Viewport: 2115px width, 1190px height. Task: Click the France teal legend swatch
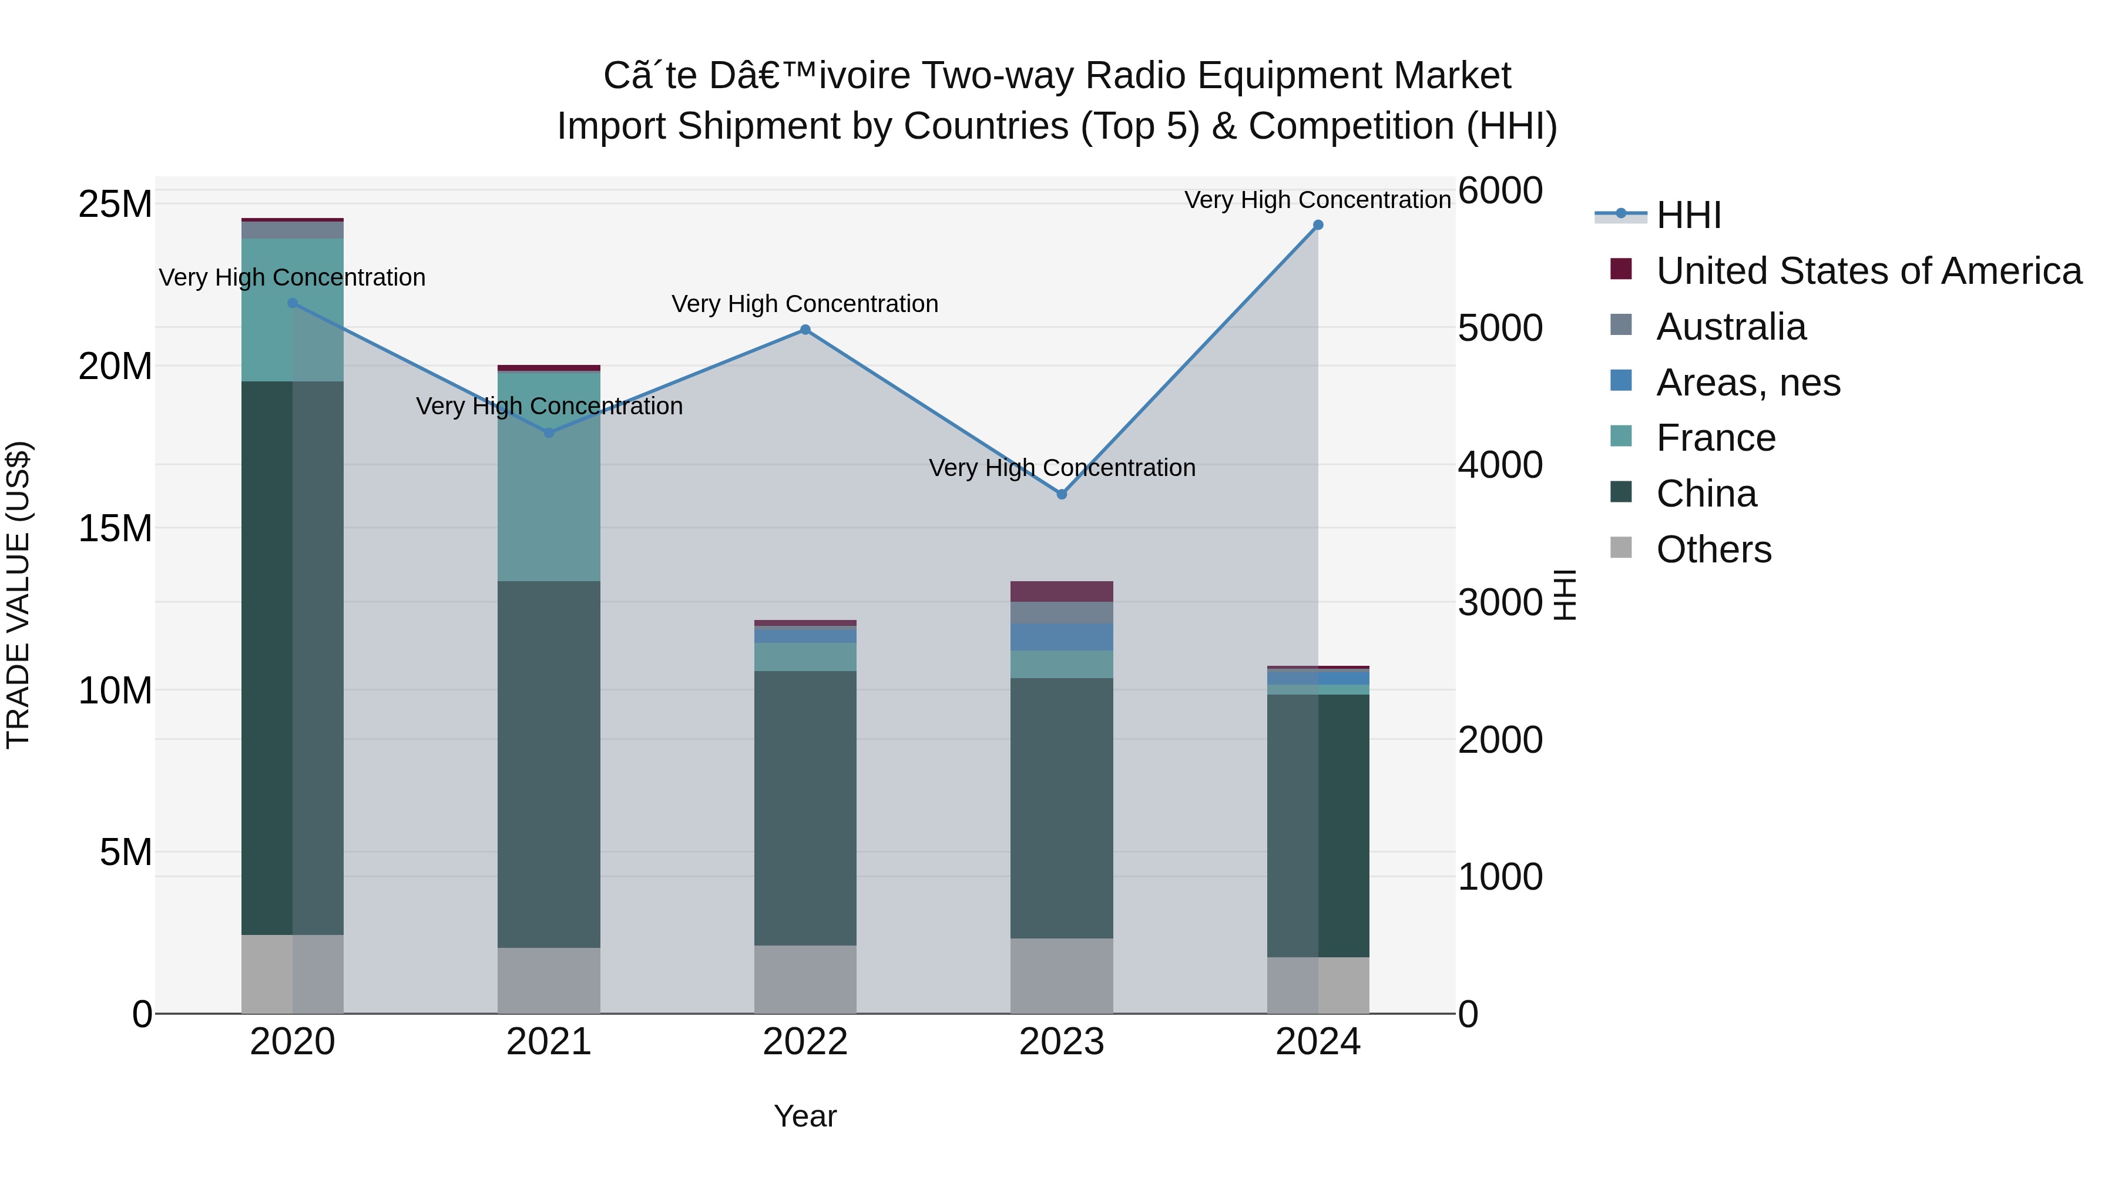1621,436
